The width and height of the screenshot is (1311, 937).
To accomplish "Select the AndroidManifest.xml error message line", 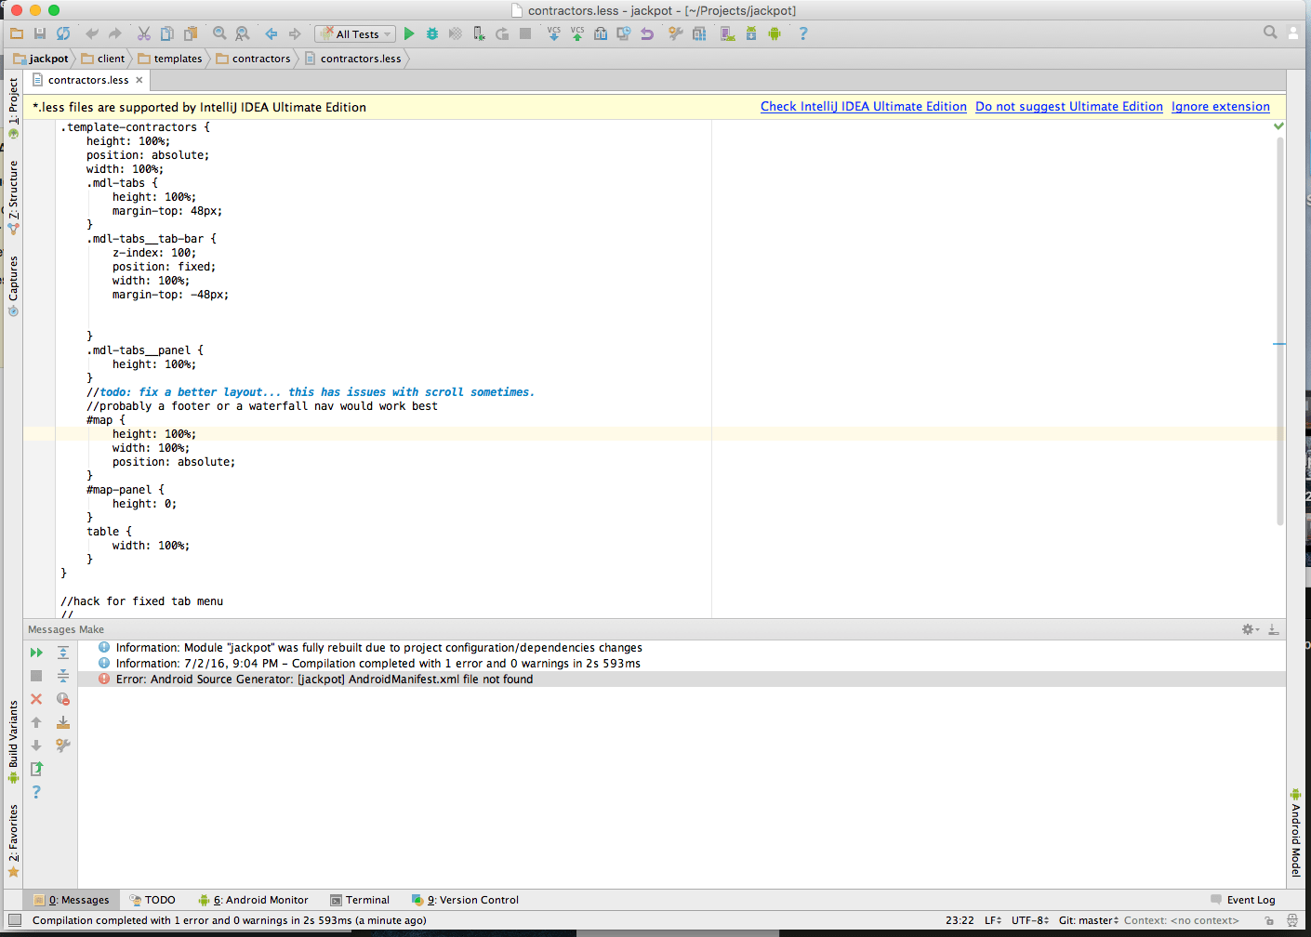I will (x=316, y=679).
